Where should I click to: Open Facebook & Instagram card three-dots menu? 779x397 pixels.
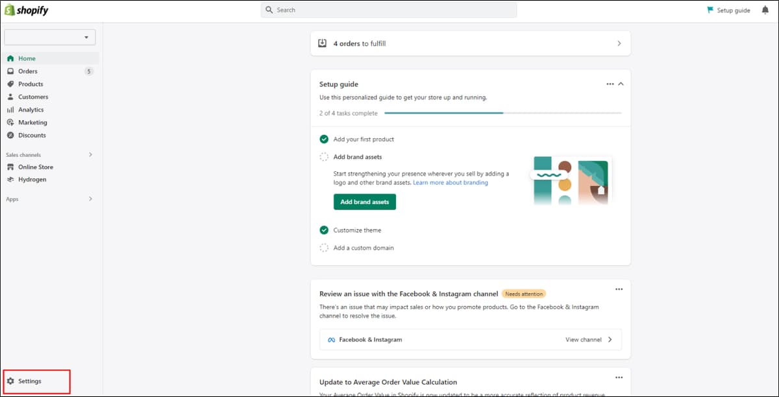619,289
